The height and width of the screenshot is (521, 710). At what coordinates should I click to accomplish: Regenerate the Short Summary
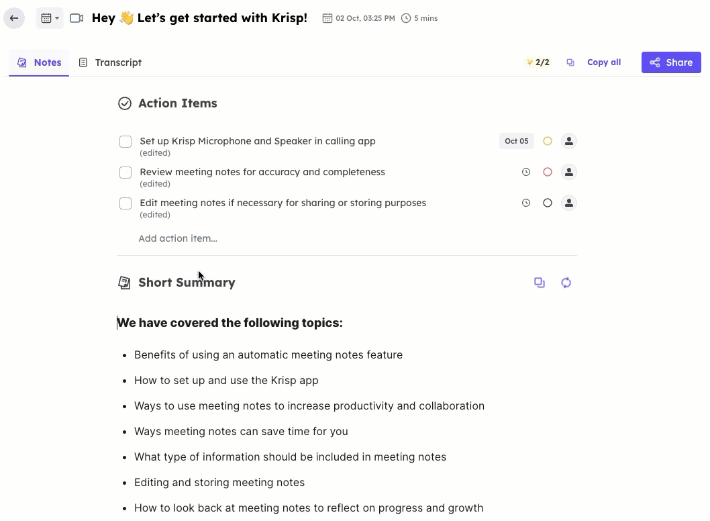point(566,283)
